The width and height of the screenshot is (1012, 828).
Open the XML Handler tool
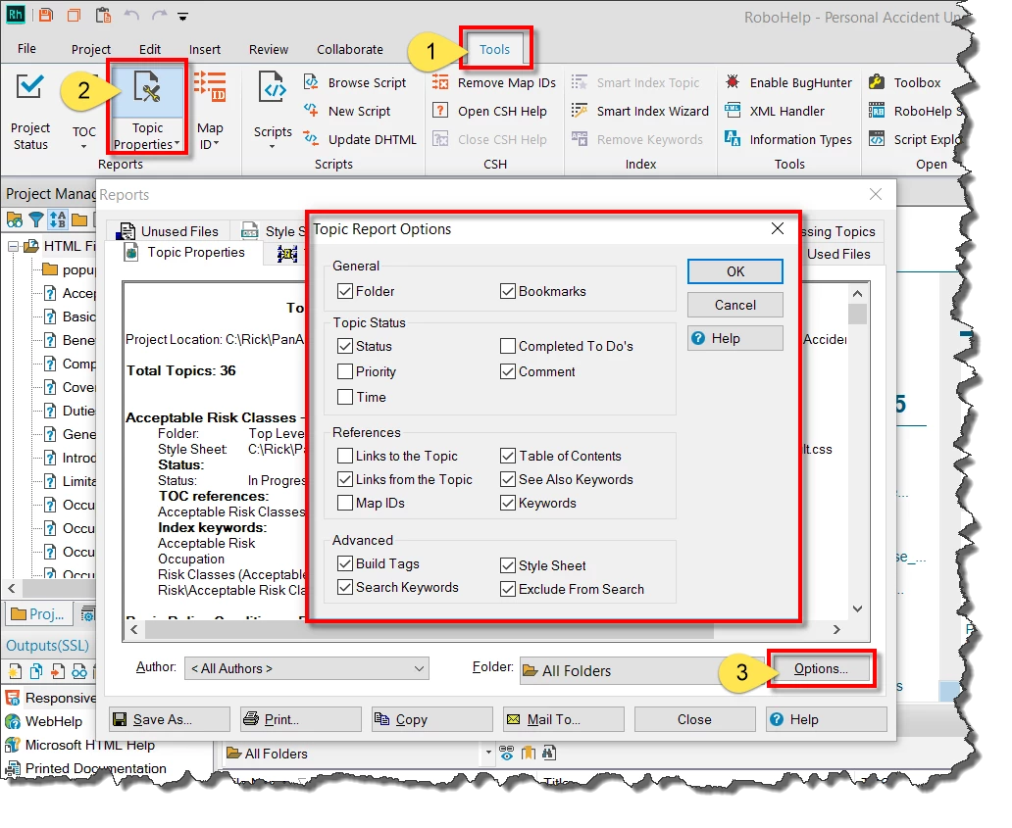[775, 111]
